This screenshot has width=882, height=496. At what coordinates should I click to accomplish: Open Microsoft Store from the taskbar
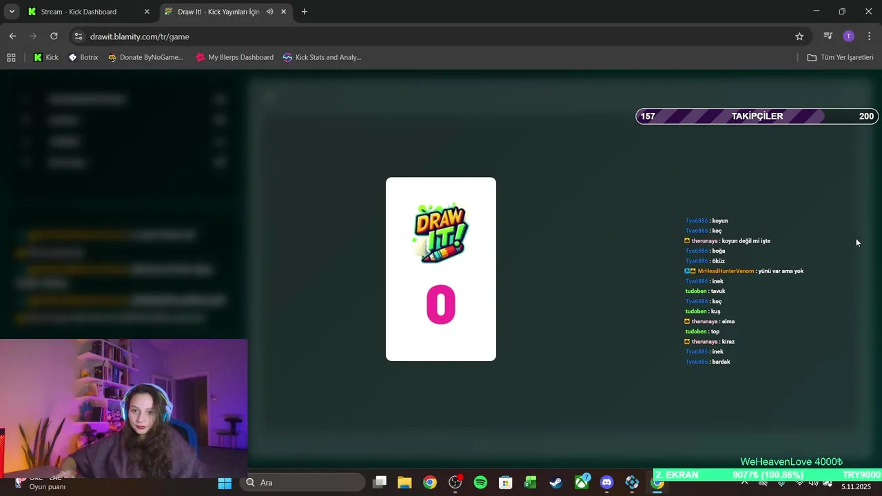(506, 483)
